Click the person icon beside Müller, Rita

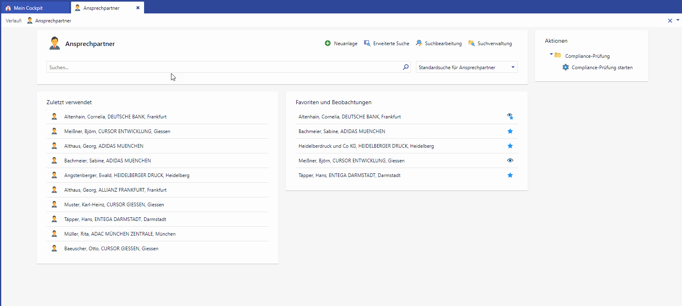[54, 234]
